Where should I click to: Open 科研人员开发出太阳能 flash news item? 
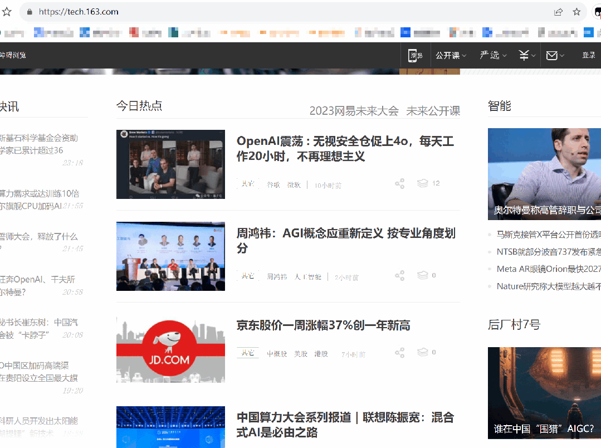point(39,427)
